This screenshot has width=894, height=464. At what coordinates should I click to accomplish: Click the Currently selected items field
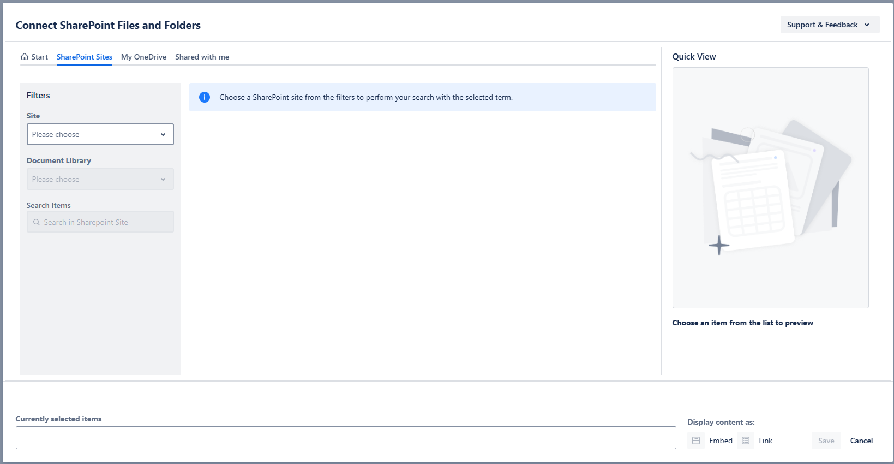coord(346,438)
